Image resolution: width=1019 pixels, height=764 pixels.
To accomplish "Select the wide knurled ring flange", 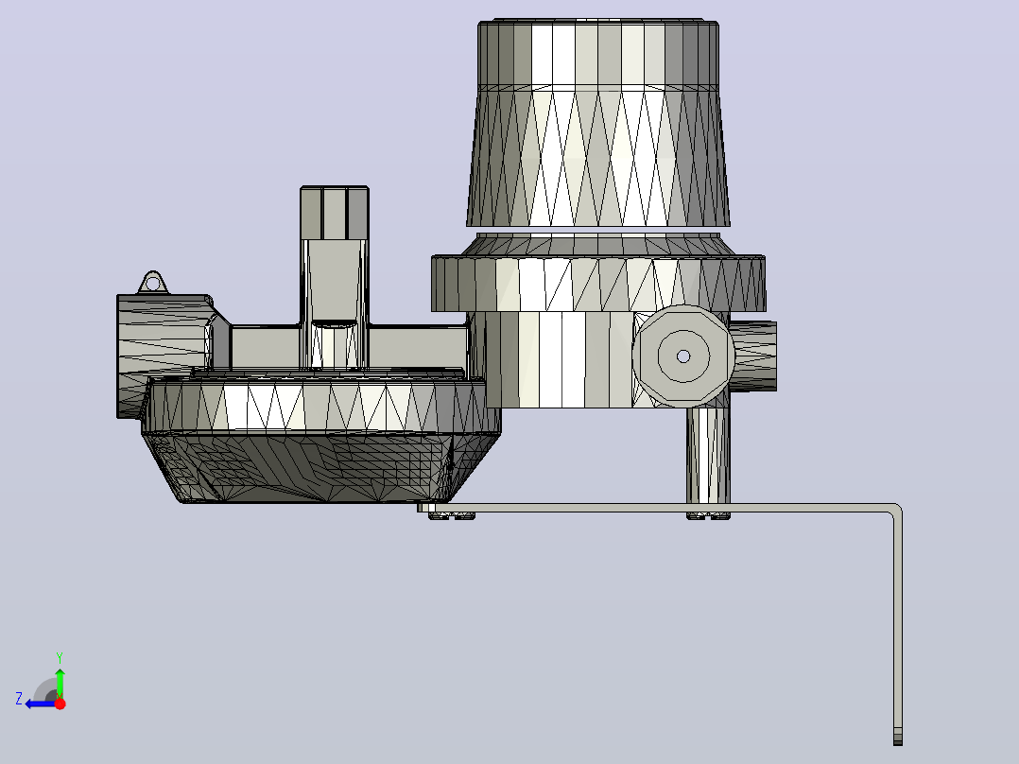I will 597,284.
